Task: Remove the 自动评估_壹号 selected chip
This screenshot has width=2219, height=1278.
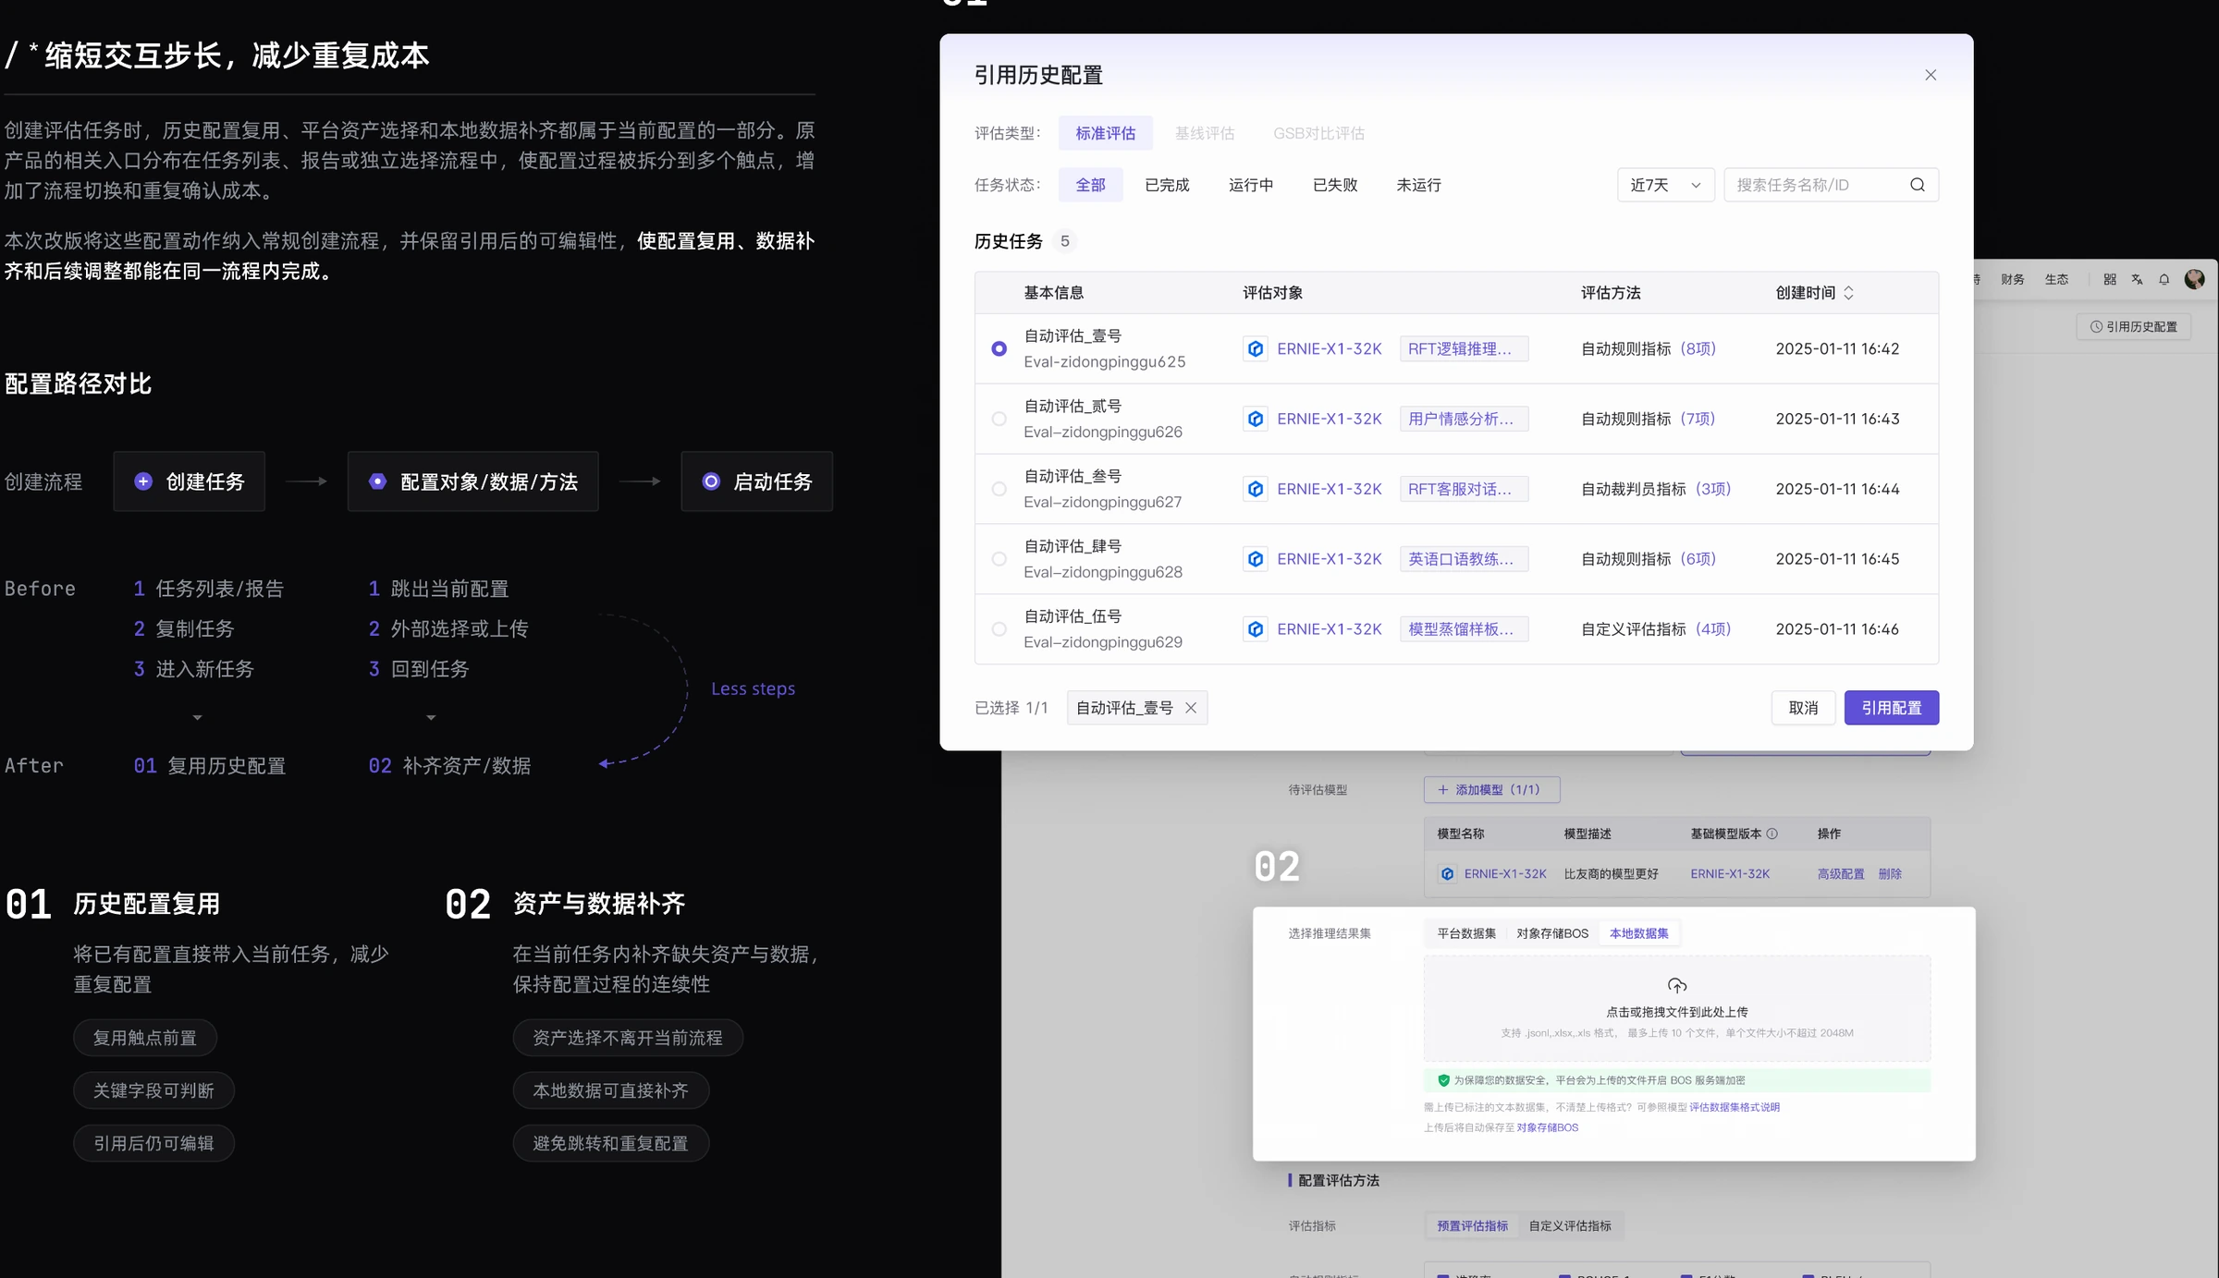Action: (x=1191, y=708)
